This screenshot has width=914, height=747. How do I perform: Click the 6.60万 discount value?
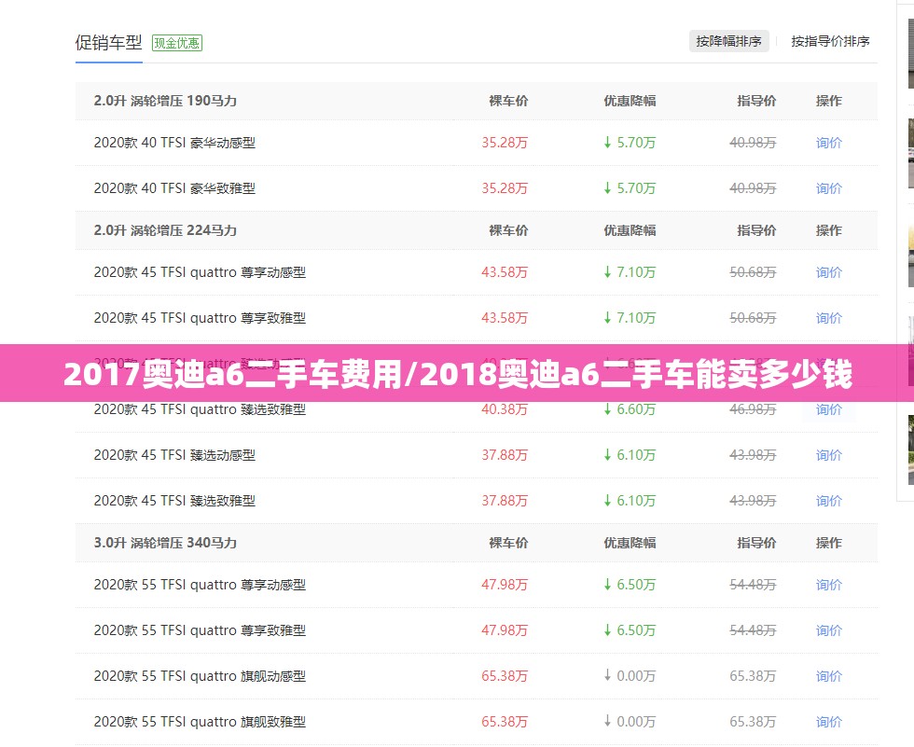click(630, 409)
